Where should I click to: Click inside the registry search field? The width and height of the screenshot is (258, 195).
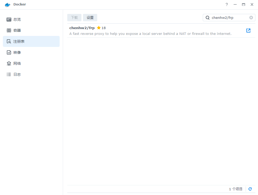pyautogui.click(x=229, y=18)
